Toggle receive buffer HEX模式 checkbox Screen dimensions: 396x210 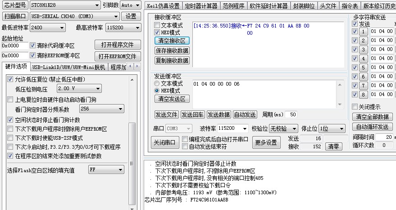click(x=157, y=32)
